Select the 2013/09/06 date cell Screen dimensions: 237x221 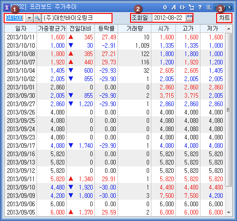tap(21, 204)
